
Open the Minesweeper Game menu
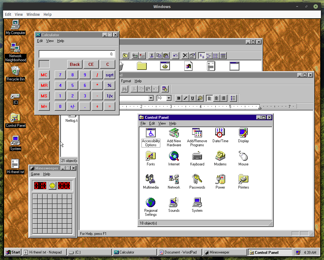pos(35,174)
